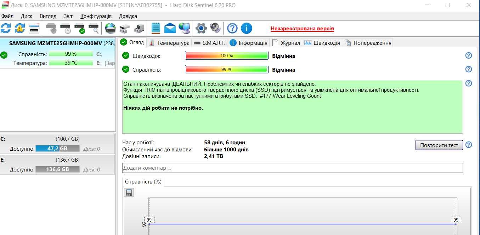The height and width of the screenshot is (235, 480).
Task: Click the Hard Disk Sentinel title bar app icon
Action: tap(5, 5)
